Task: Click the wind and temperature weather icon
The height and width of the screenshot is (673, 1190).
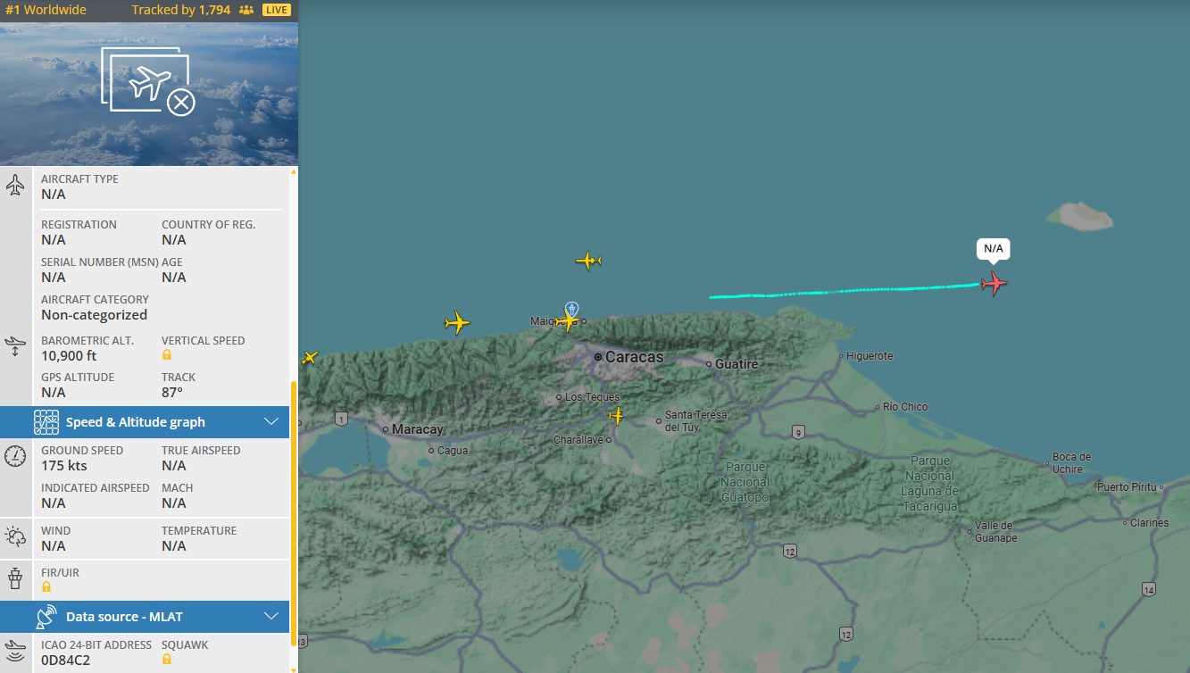Action: point(15,536)
